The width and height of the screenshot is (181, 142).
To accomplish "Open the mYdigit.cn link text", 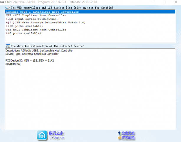I will click(x=56, y=137).
